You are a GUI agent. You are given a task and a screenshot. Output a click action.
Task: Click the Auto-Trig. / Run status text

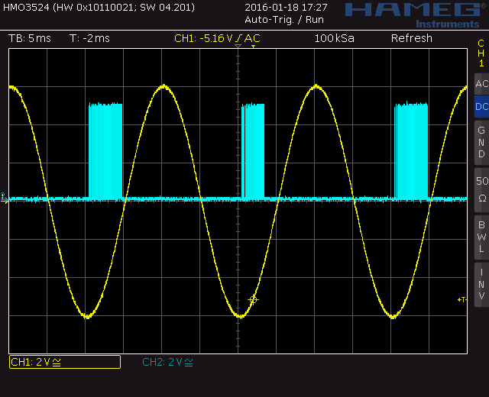(284, 20)
